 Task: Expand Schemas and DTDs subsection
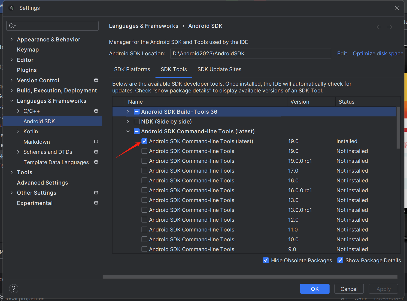[18, 152]
